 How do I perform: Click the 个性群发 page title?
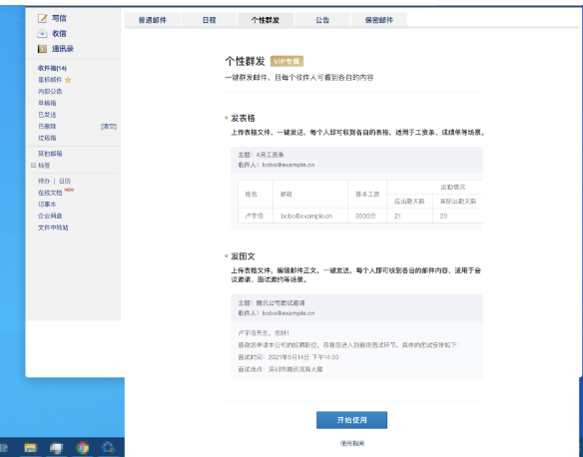245,61
